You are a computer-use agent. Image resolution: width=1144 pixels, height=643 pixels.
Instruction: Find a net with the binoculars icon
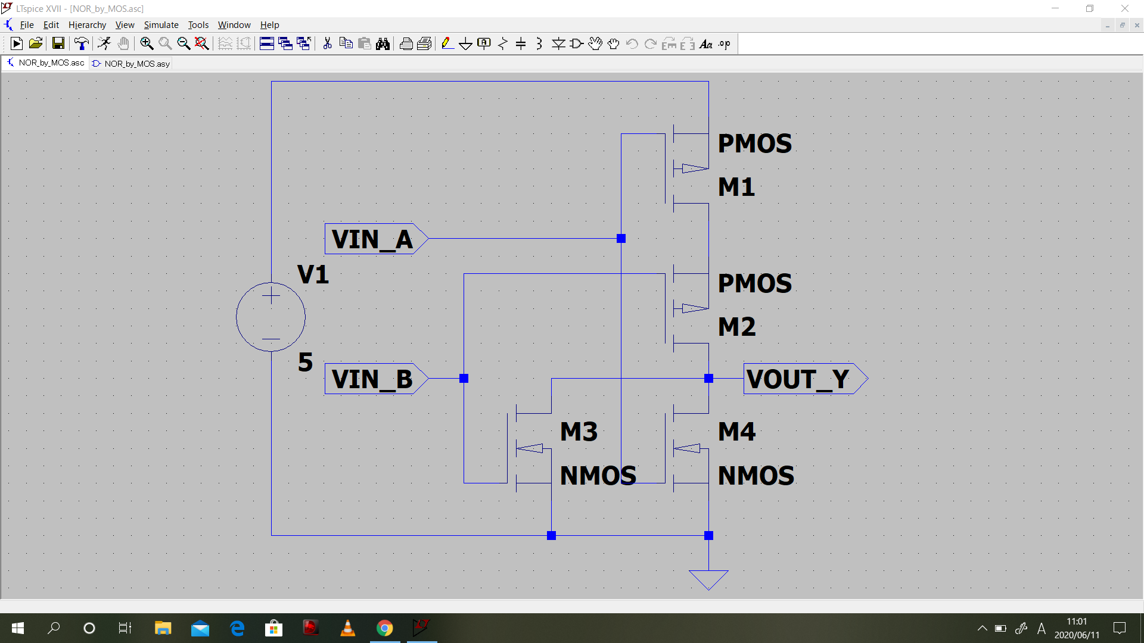(384, 43)
